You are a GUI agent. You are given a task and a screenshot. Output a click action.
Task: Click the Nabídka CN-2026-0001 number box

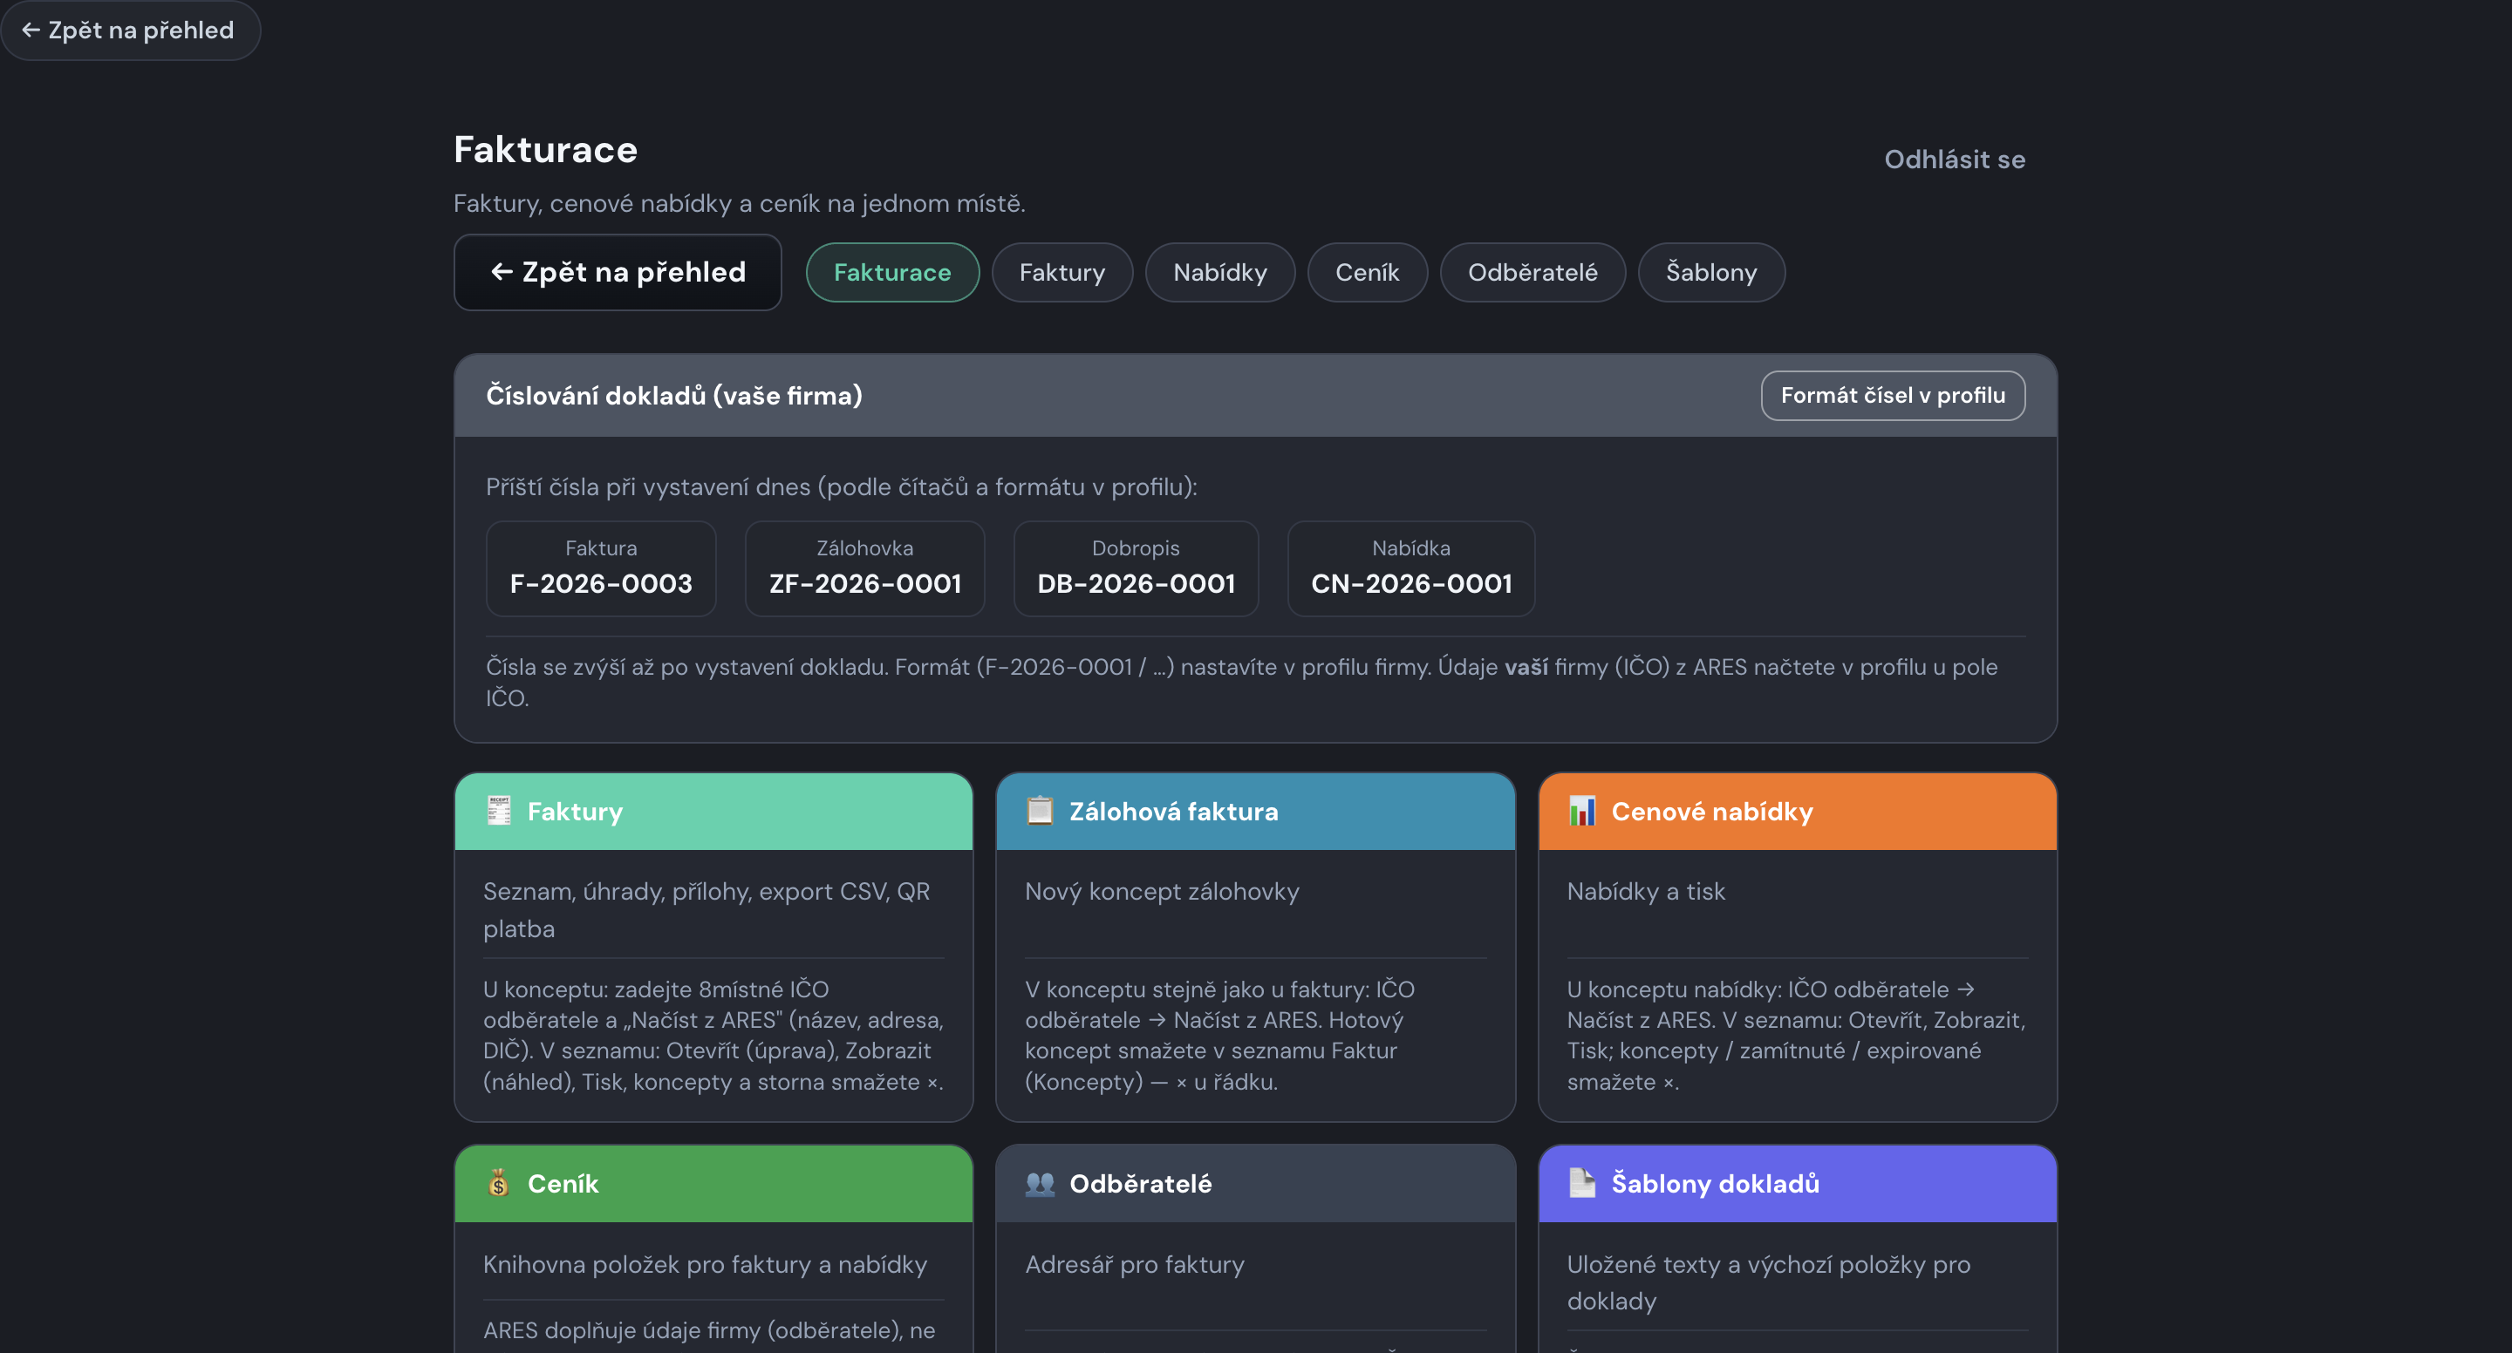pos(1411,568)
